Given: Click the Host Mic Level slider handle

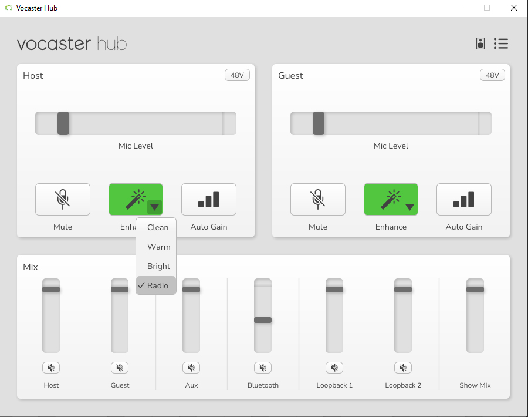Looking at the screenshot, I should pyautogui.click(x=63, y=123).
